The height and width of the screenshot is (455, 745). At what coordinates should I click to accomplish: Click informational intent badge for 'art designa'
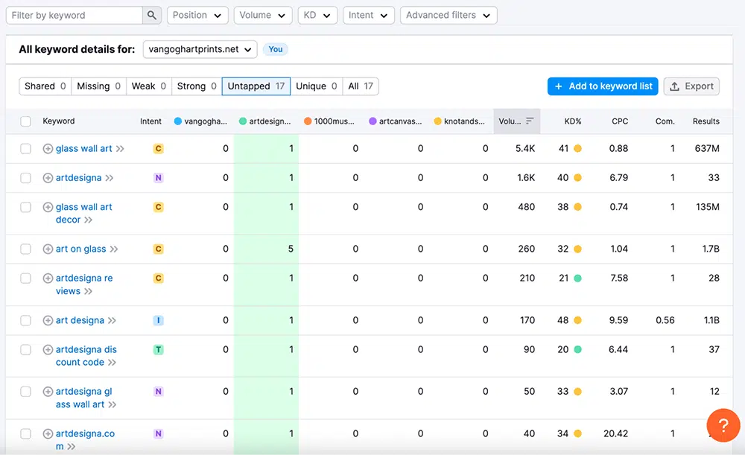158,321
